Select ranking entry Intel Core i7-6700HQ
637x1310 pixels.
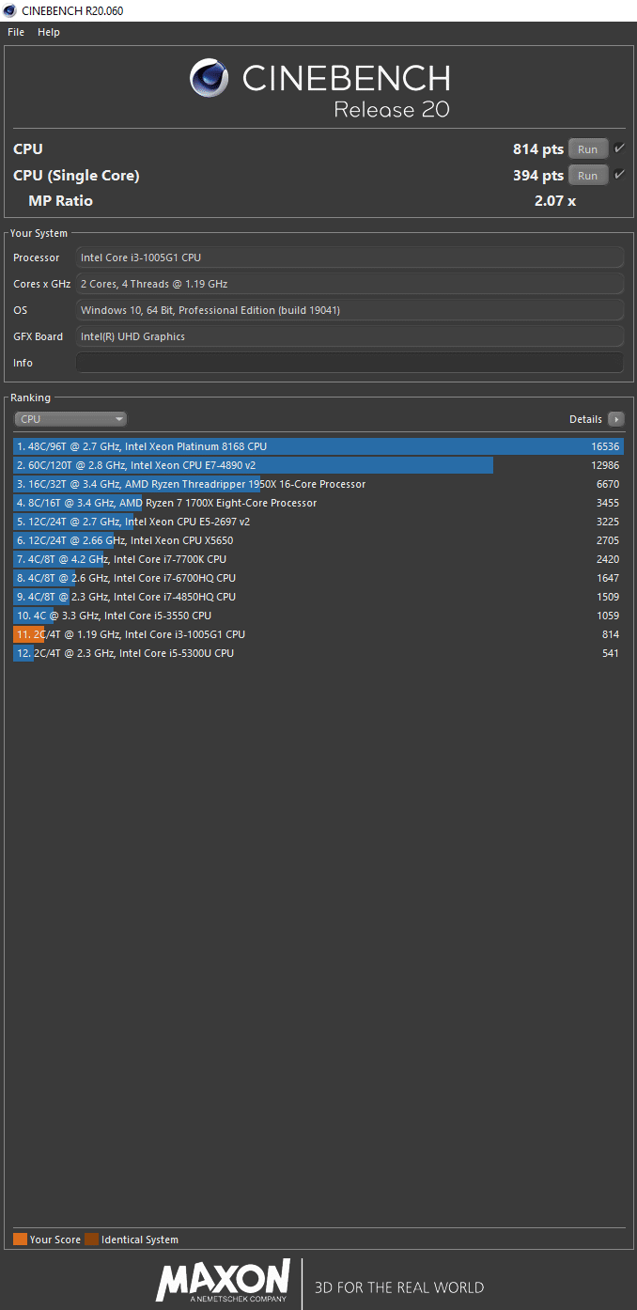coord(318,578)
